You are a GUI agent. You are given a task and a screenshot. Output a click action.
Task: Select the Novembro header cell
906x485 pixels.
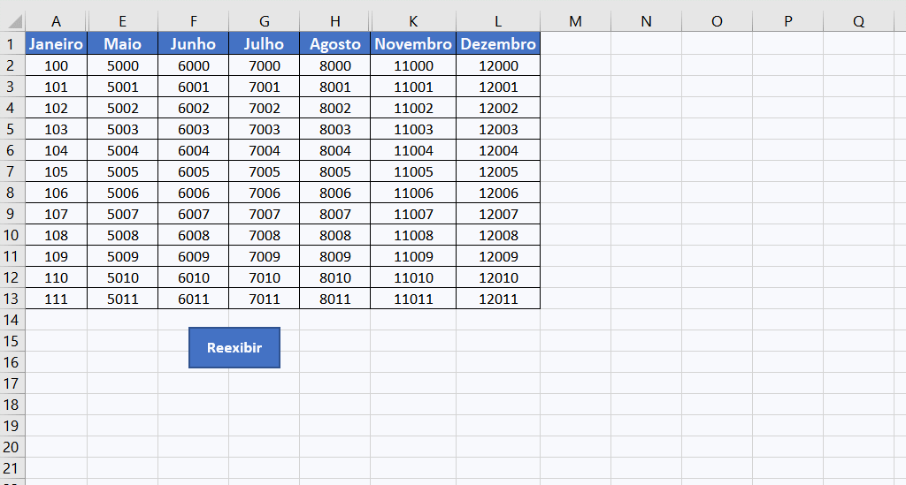(x=413, y=44)
